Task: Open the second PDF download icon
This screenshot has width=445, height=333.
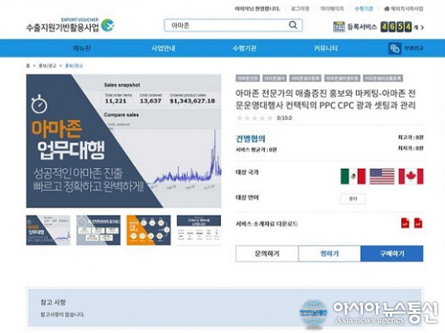Action: (418, 223)
